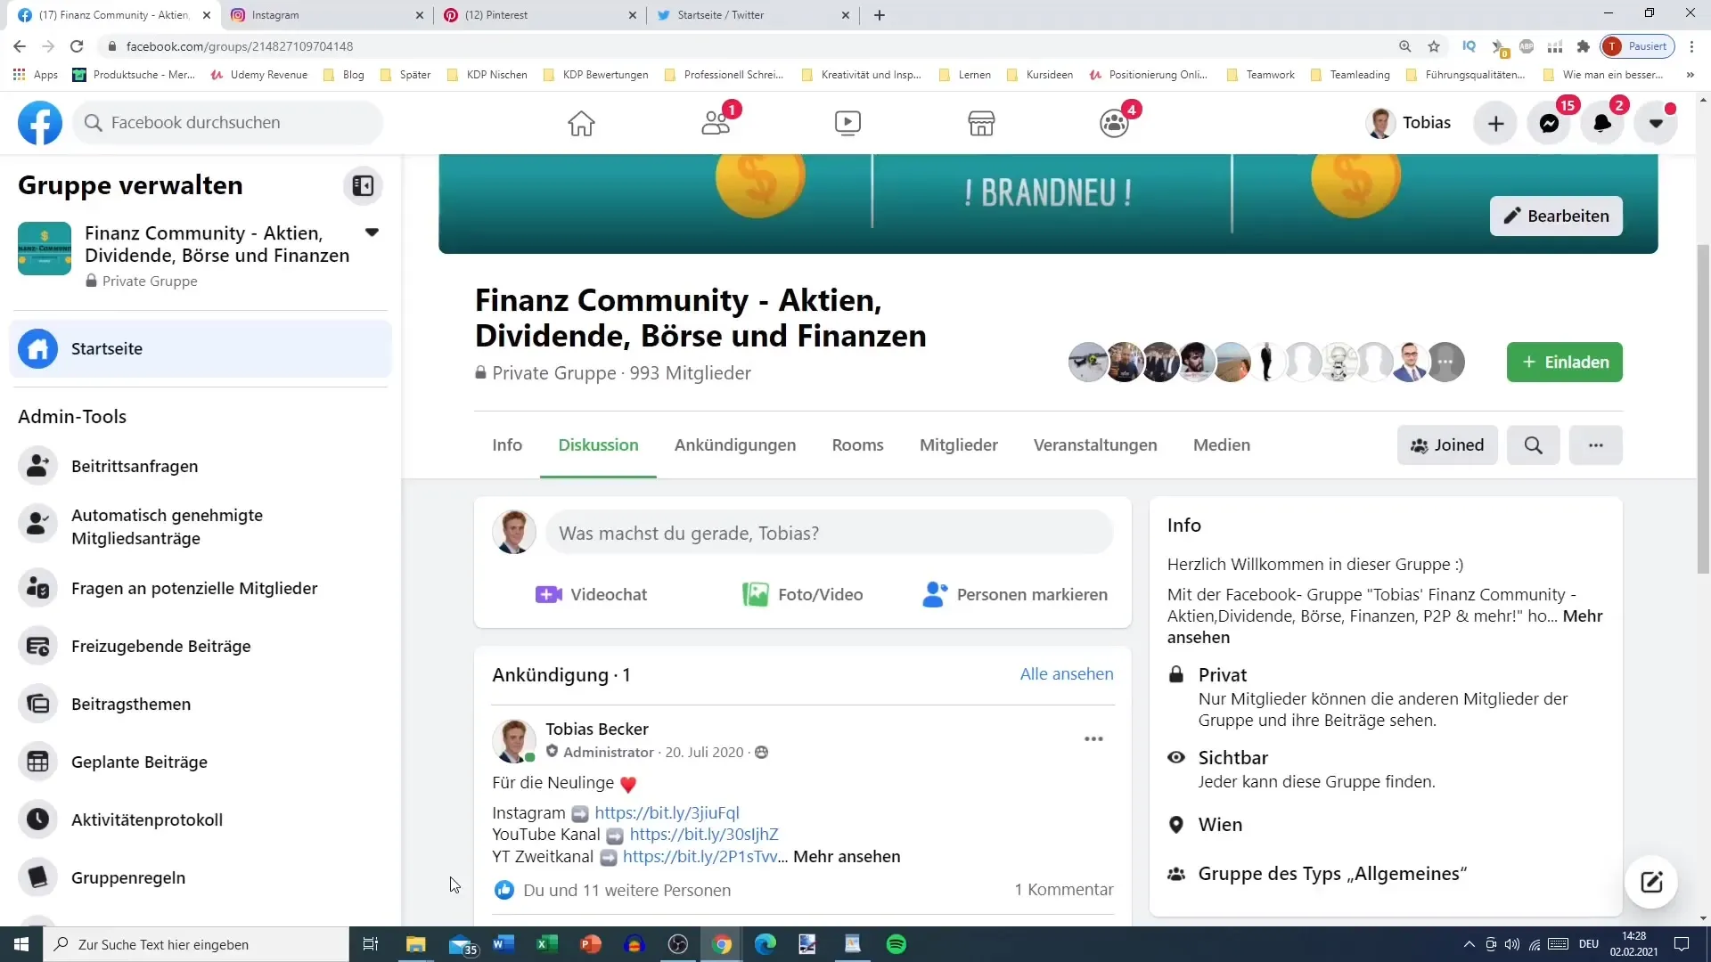Screen dimensions: 1711x962
Task: Select Startseite in the sidebar
Action: coord(201,348)
